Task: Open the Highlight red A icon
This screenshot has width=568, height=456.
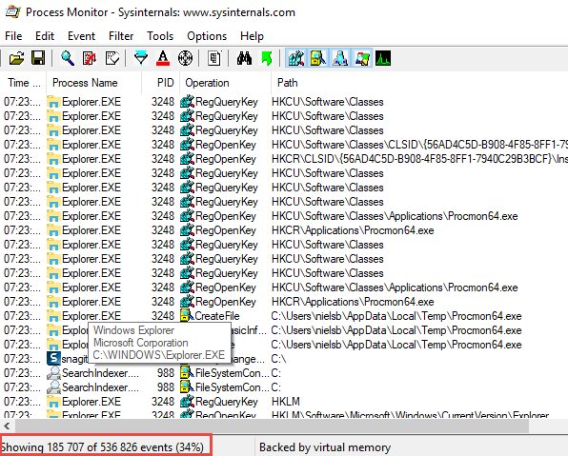Action: tap(163, 58)
